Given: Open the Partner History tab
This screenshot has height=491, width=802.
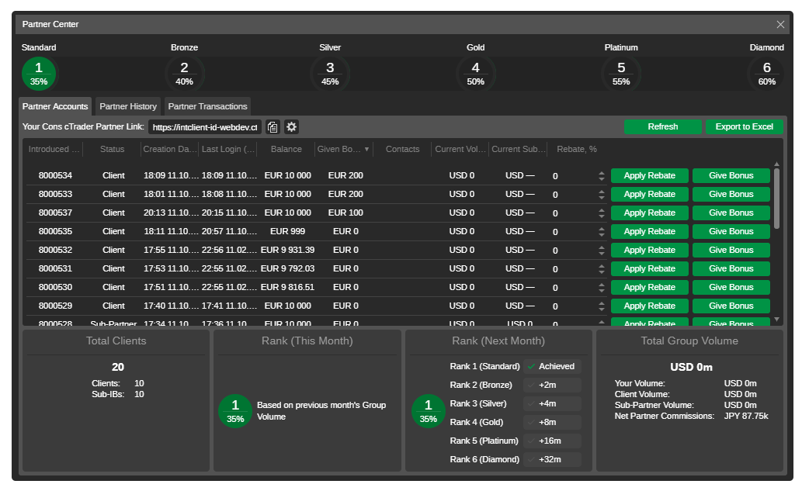Looking at the screenshot, I should click(x=128, y=106).
